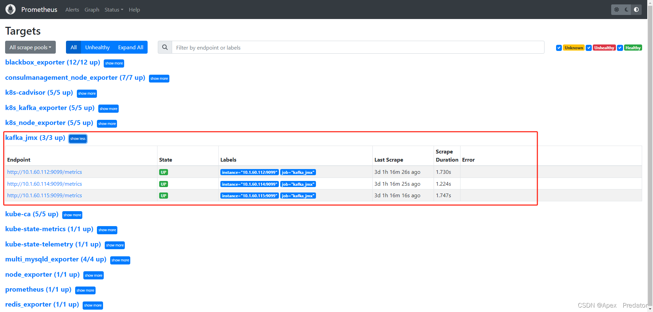Click the instance="10.1.60.114:9099" label badge

250,184
